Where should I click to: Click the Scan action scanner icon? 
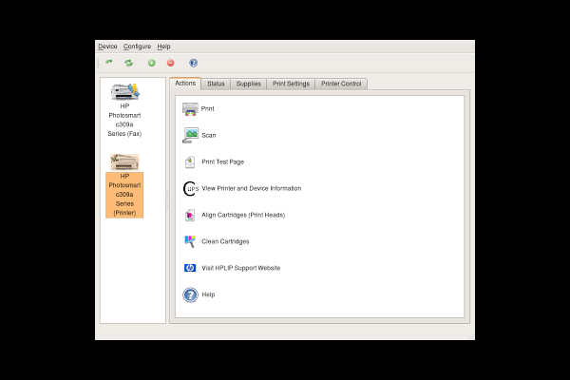pos(190,135)
